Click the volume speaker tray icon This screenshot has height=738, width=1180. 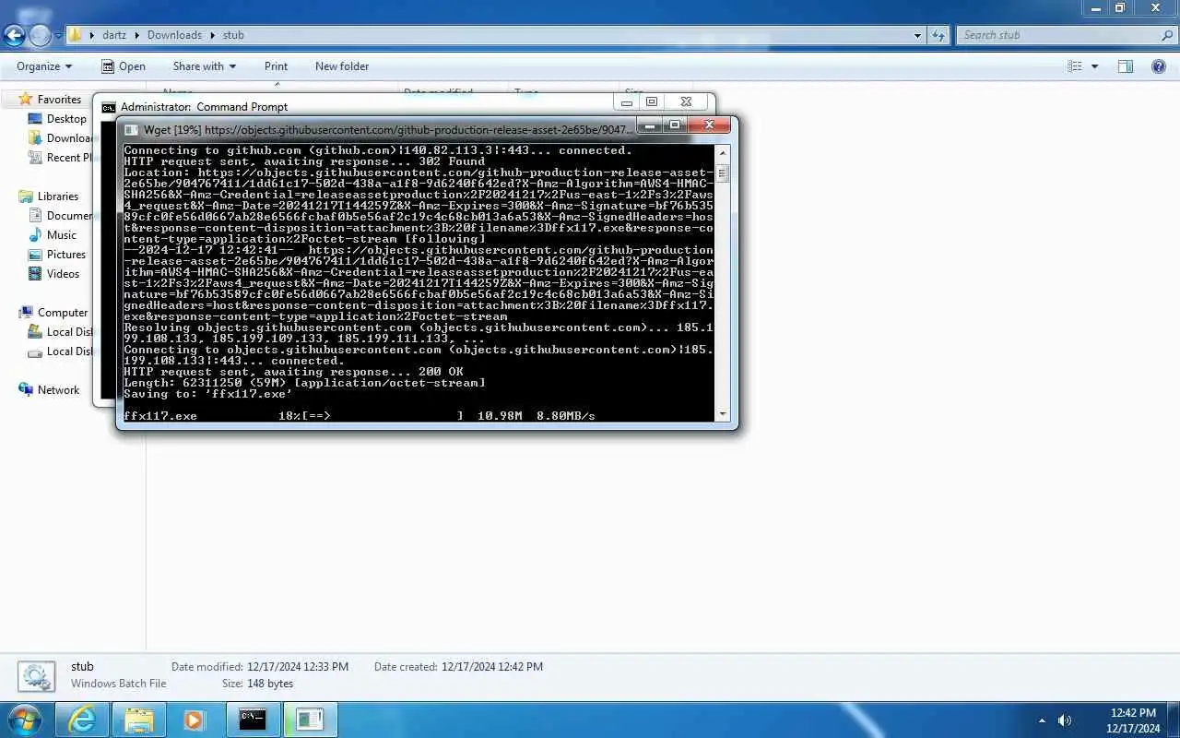tap(1065, 720)
